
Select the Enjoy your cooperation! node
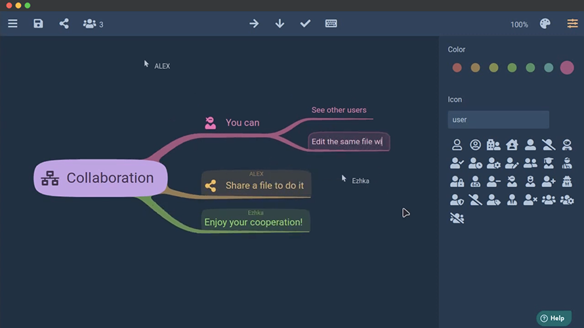coord(255,220)
